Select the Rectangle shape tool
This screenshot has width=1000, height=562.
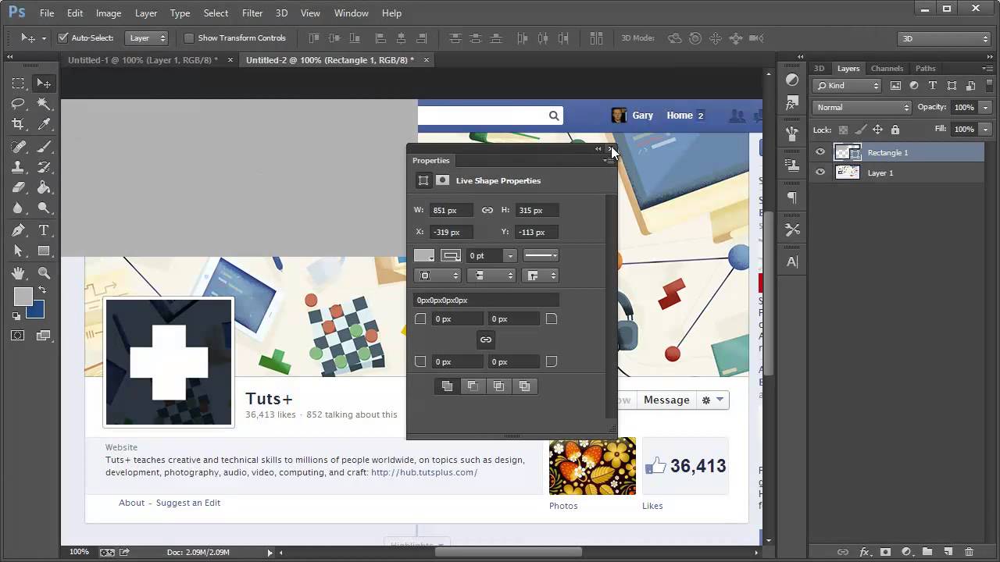point(44,251)
